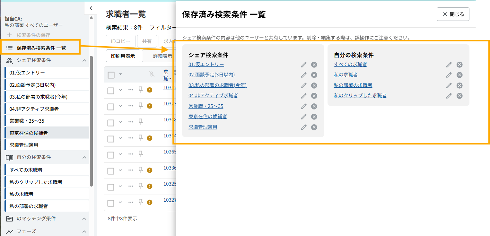Edit the すべての求職者 search condition
The width and height of the screenshot is (490, 236).
click(x=449, y=65)
